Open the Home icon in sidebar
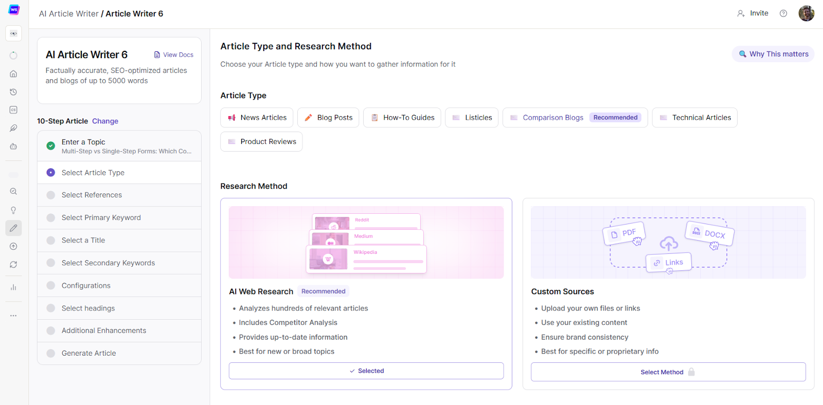823x405 pixels. 13,74
